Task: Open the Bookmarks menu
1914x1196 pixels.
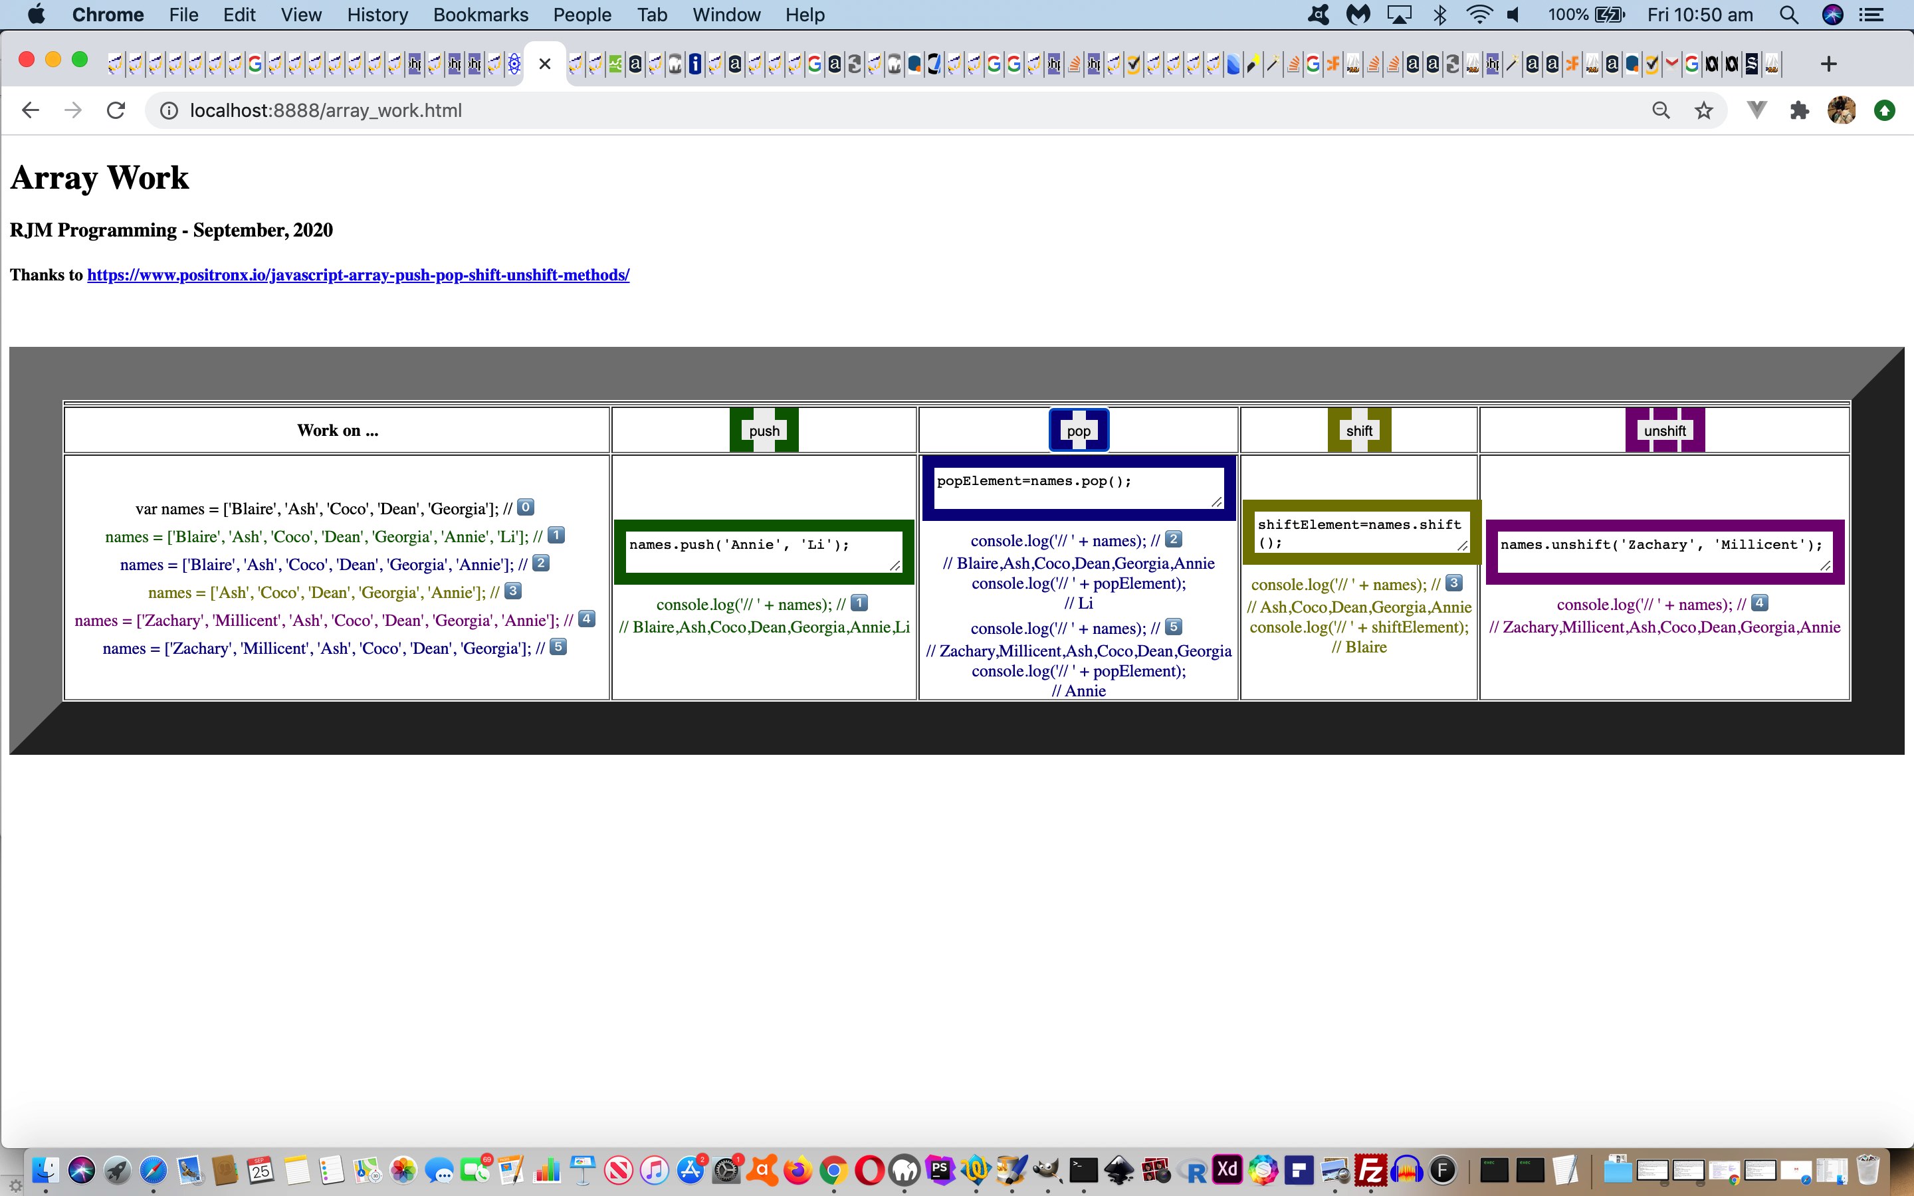Action: pyautogui.click(x=481, y=15)
